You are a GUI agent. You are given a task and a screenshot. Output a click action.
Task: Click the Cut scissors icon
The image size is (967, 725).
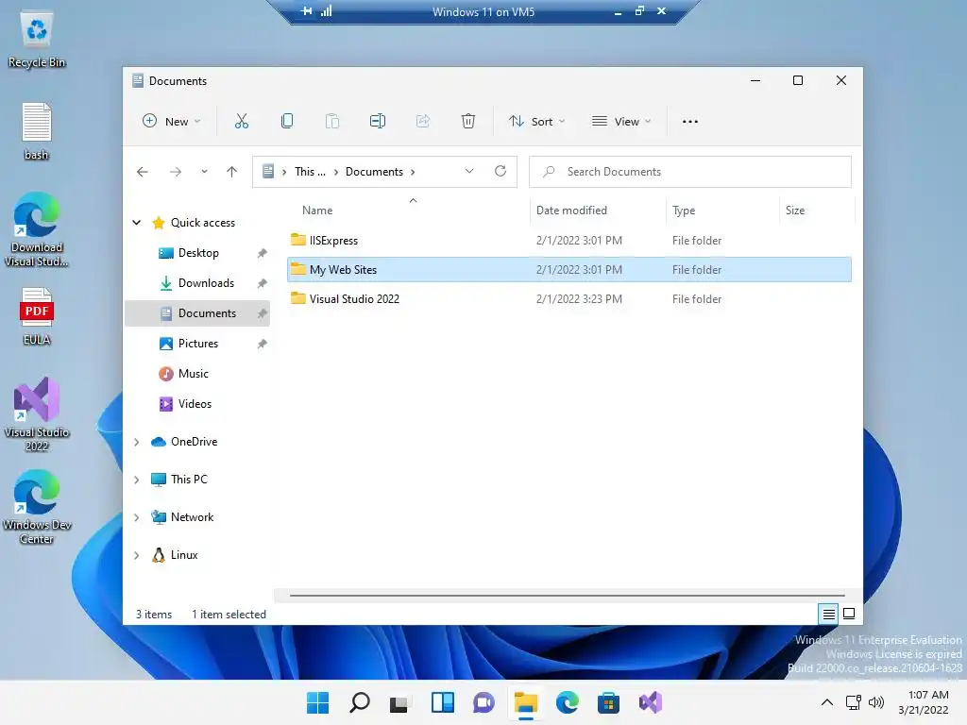click(241, 122)
